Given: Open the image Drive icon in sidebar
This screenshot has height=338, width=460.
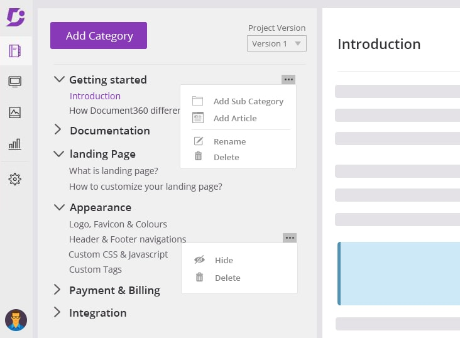Looking at the screenshot, I should [x=15, y=113].
